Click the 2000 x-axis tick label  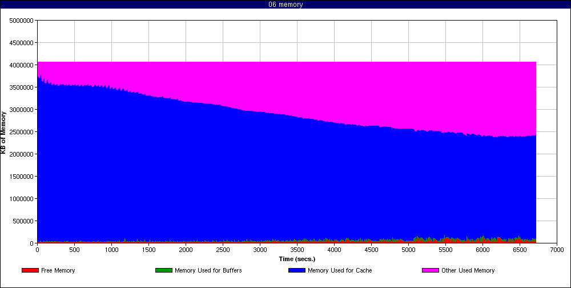(186, 250)
